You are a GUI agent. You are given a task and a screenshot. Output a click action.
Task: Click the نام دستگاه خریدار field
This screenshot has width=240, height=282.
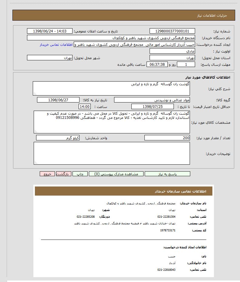click(111, 38)
